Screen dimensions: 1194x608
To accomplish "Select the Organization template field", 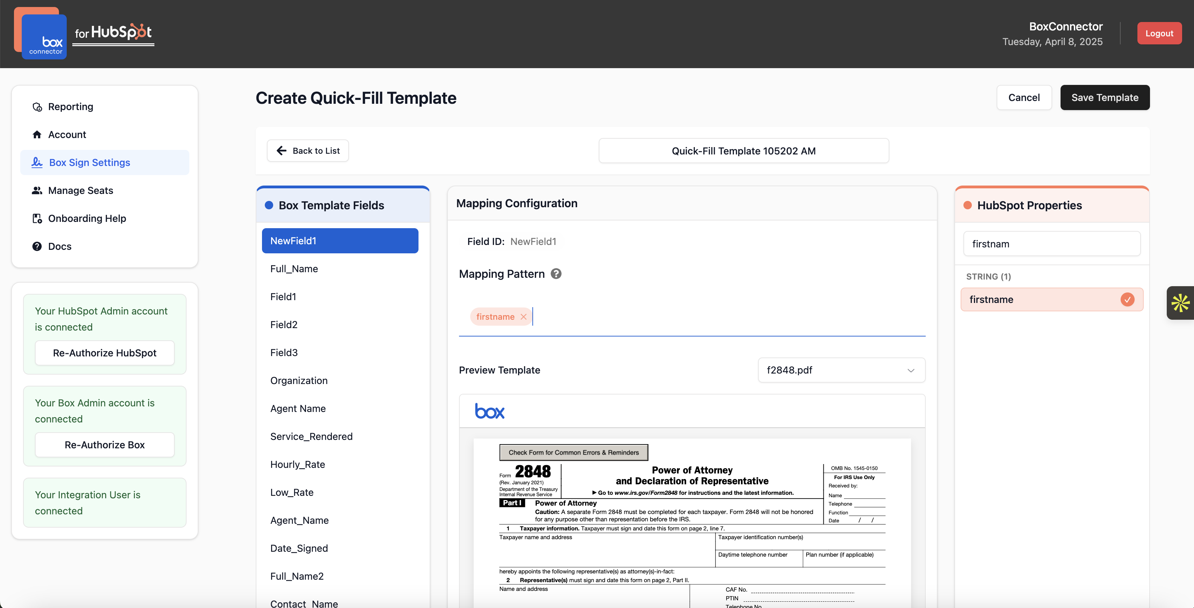I will 340,381.
